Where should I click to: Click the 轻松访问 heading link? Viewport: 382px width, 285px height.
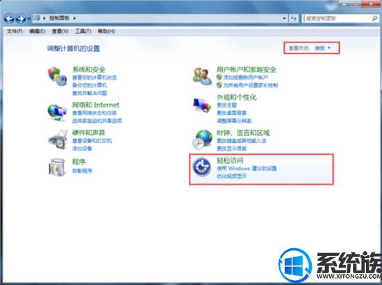coord(230,160)
